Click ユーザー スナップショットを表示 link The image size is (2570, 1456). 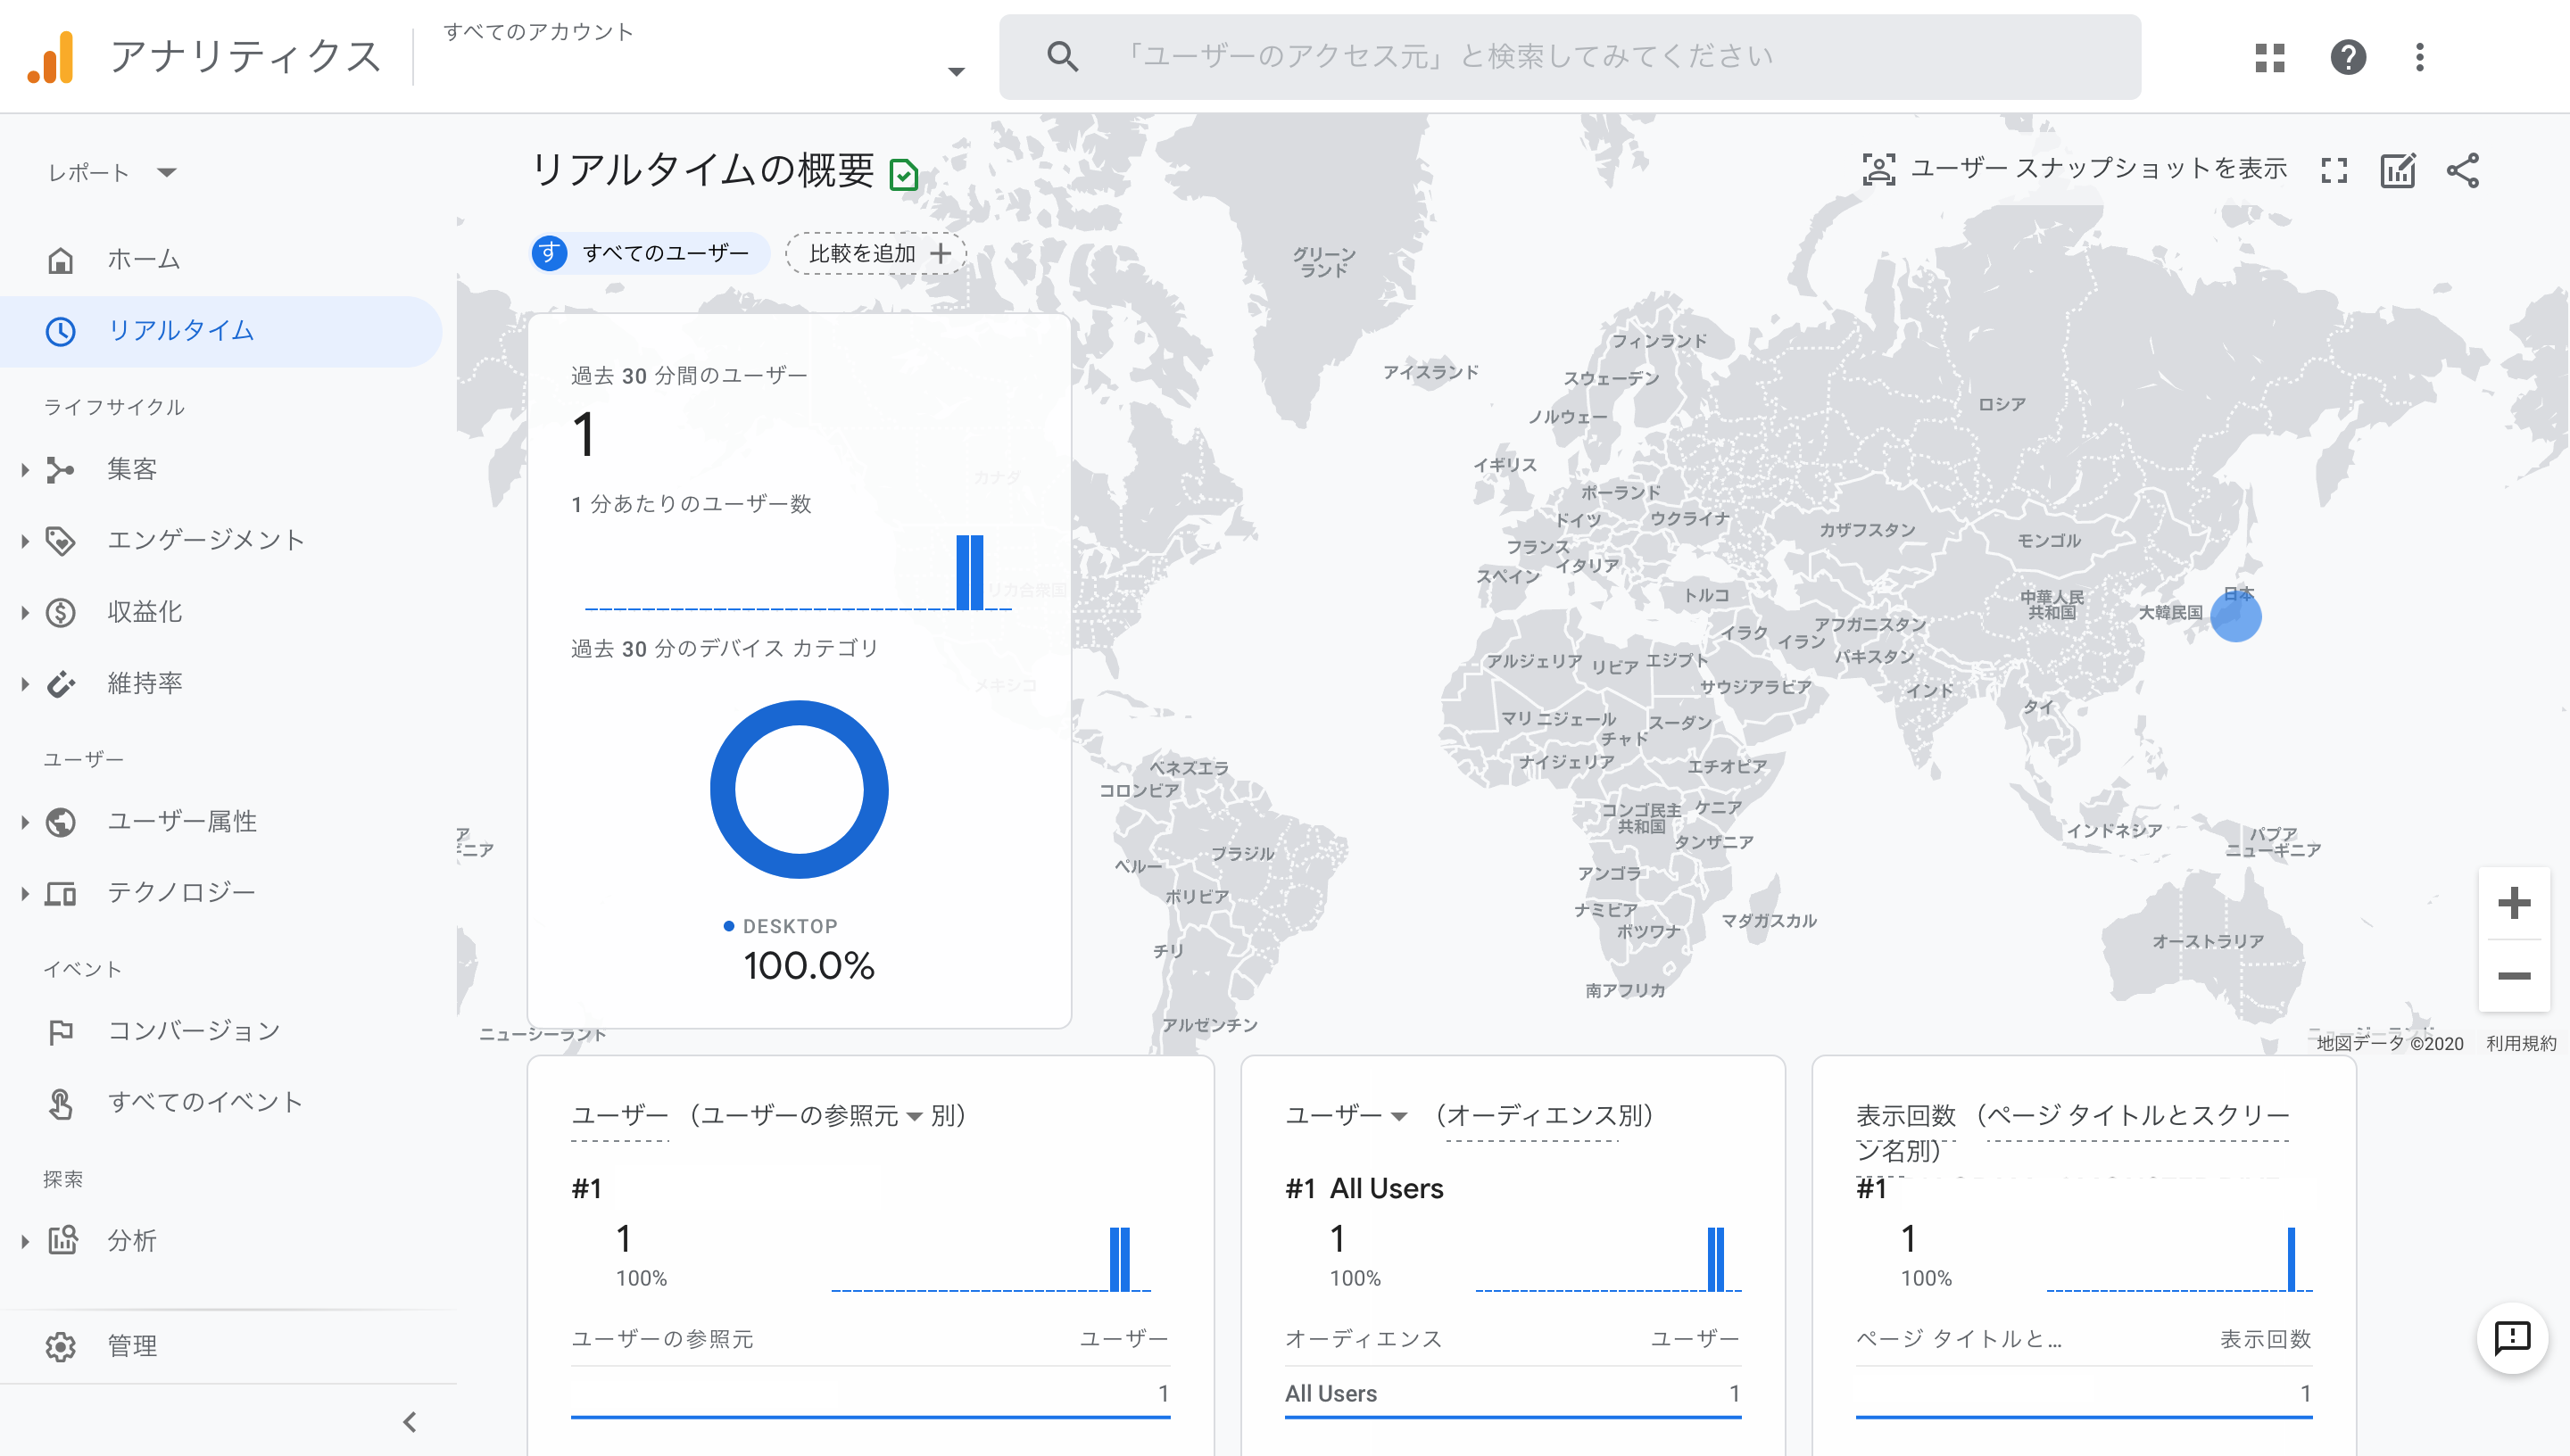(2098, 169)
